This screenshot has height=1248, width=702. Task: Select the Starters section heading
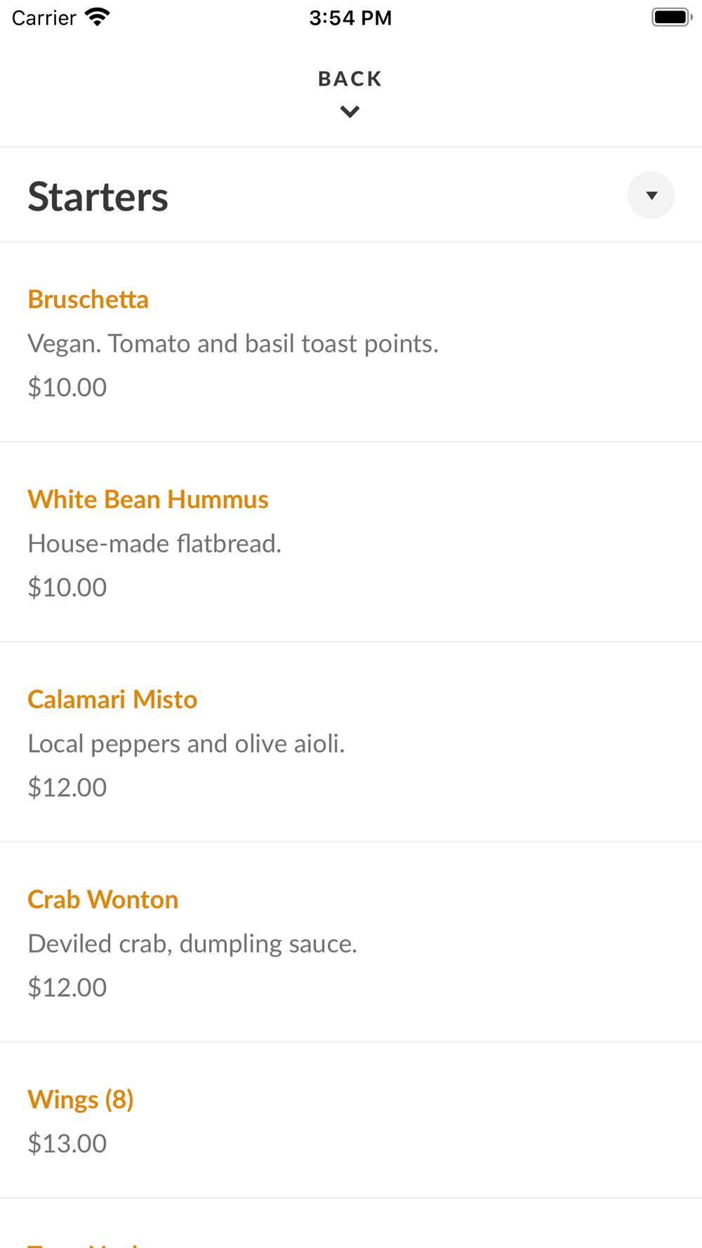(98, 197)
